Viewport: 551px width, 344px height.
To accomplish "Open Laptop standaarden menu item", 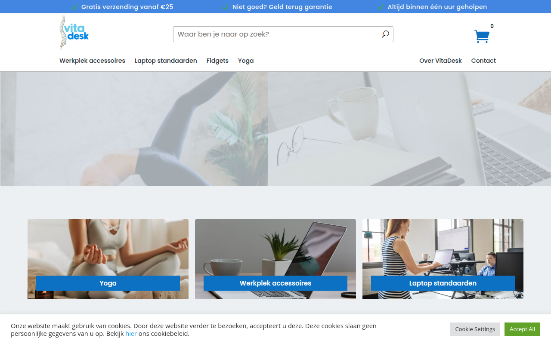I will pyautogui.click(x=166, y=61).
